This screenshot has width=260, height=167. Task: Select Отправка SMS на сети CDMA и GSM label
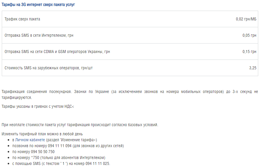point(57,52)
